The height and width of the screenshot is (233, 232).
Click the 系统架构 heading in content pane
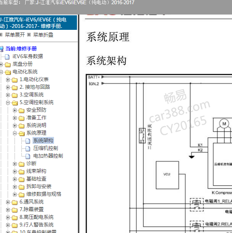click(106, 60)
